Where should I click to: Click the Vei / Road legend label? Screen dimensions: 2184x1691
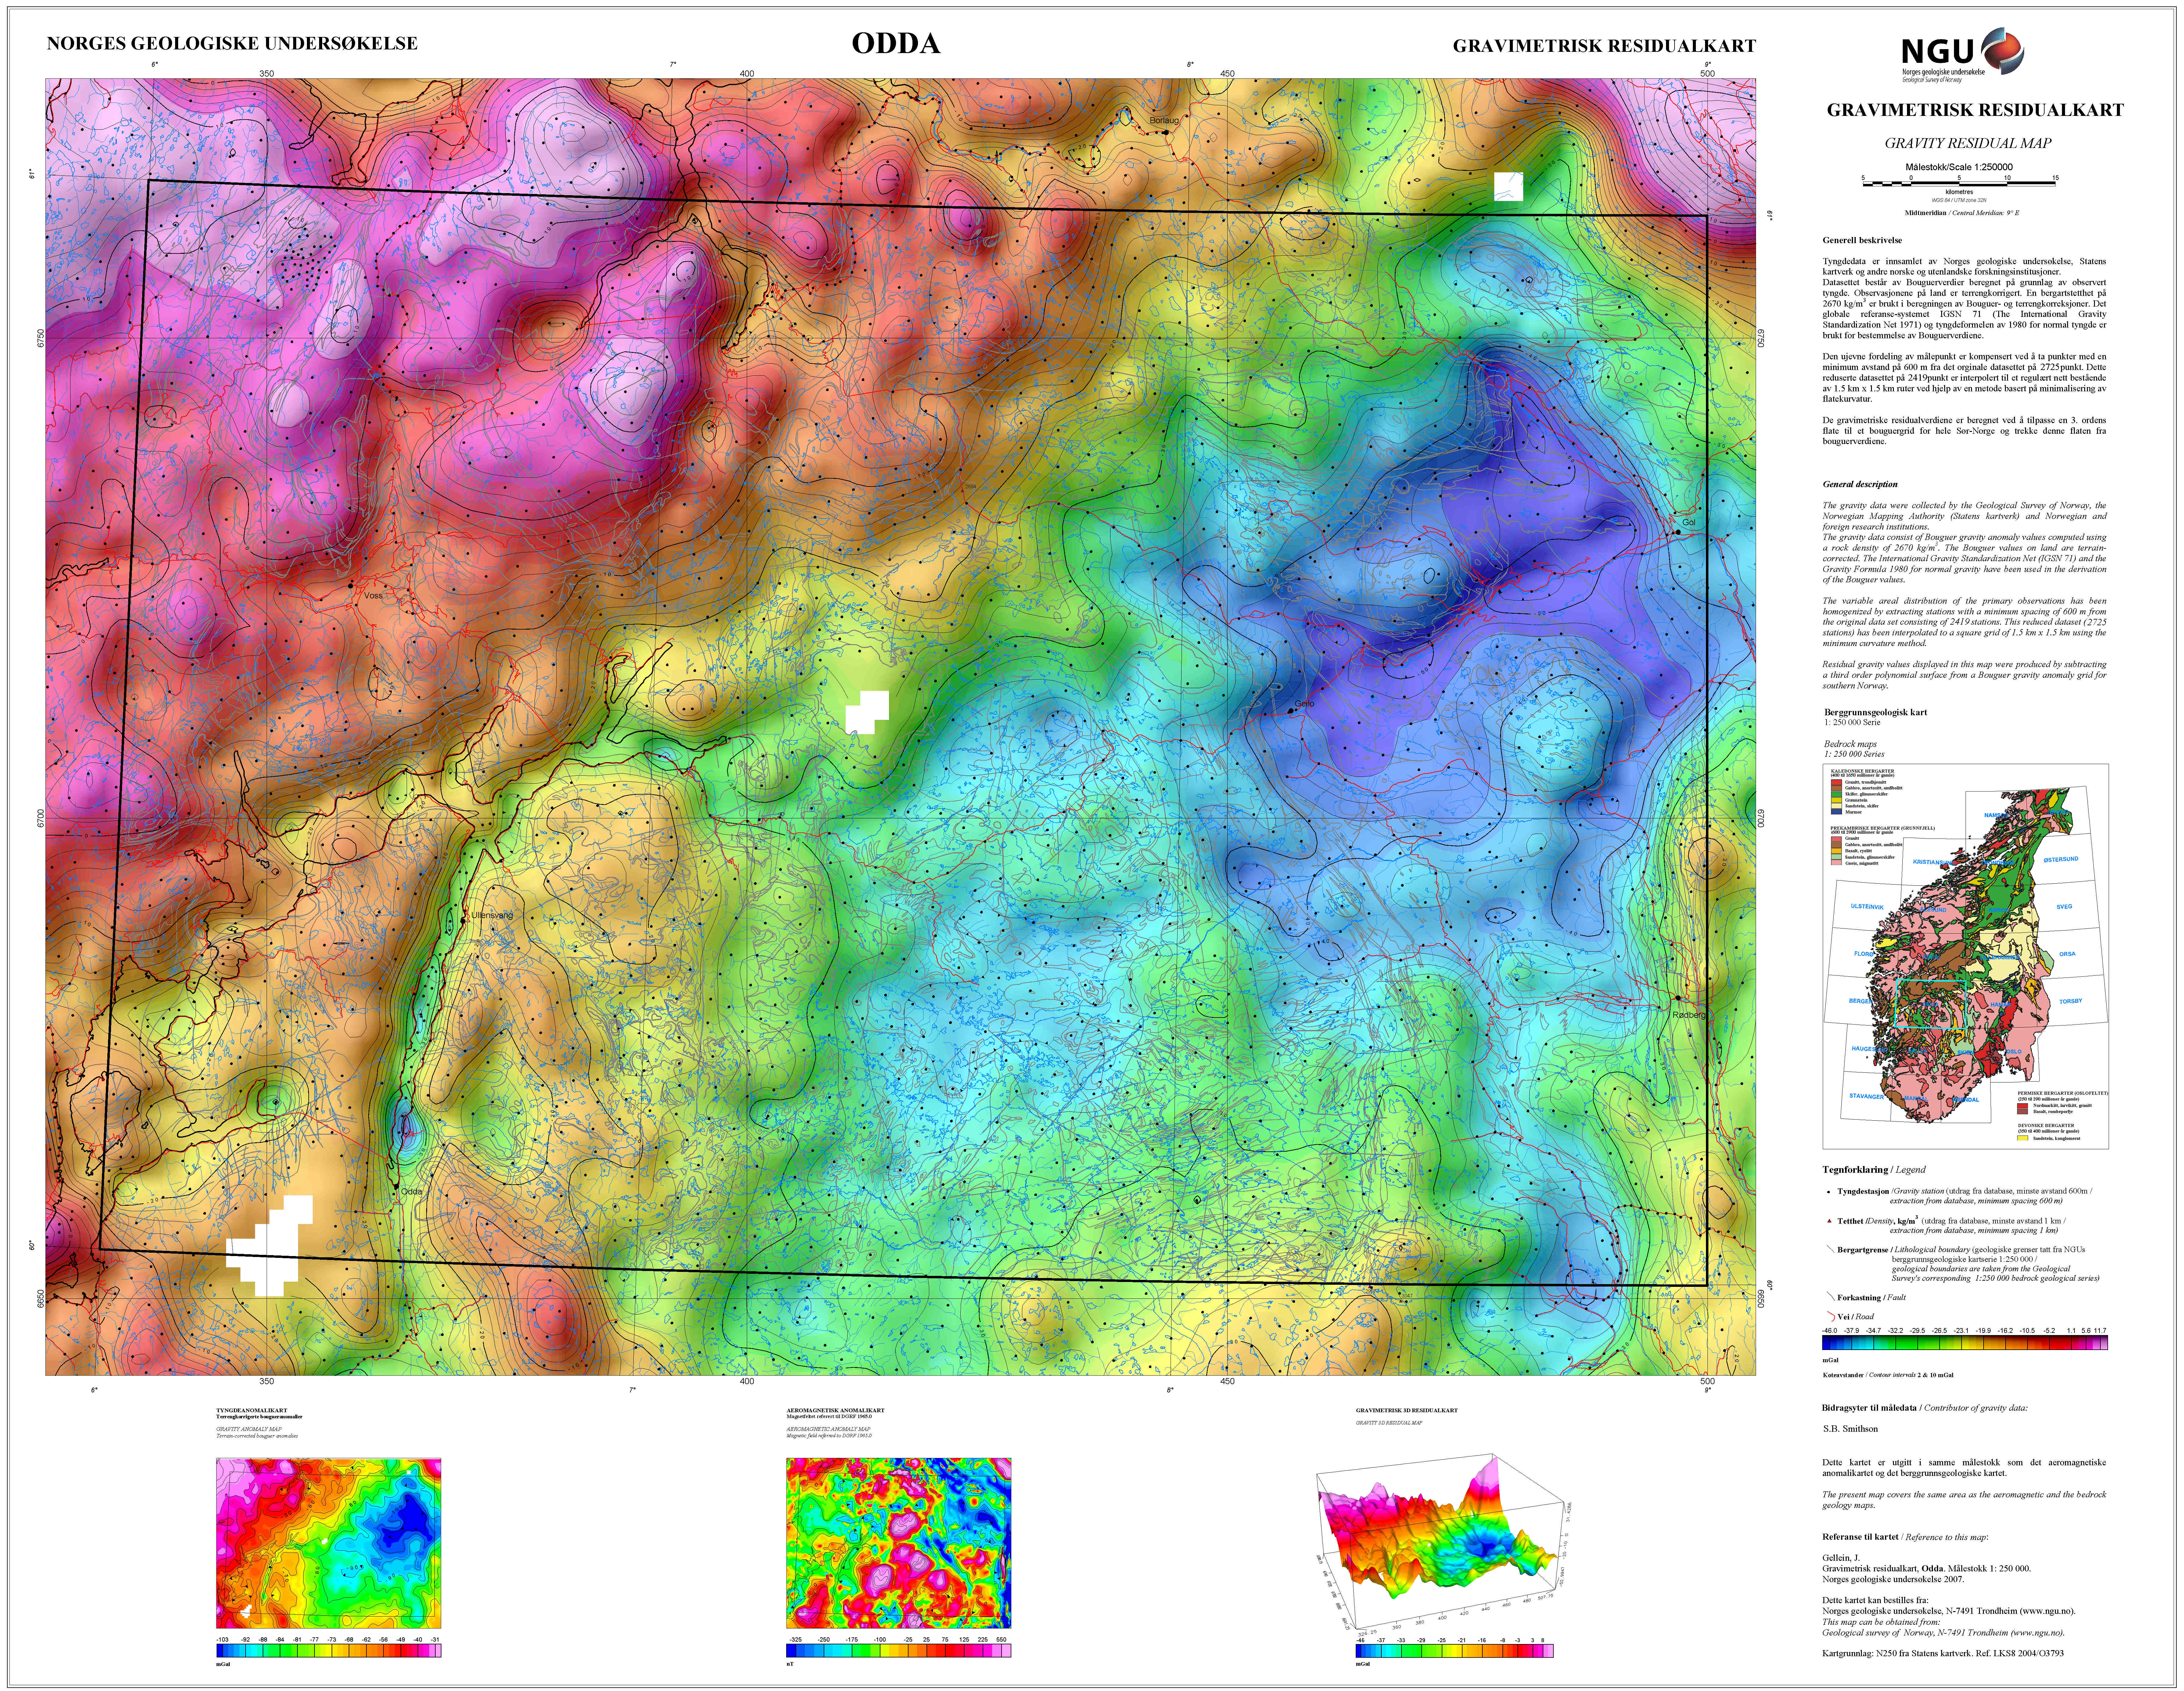(1856, 1317)
